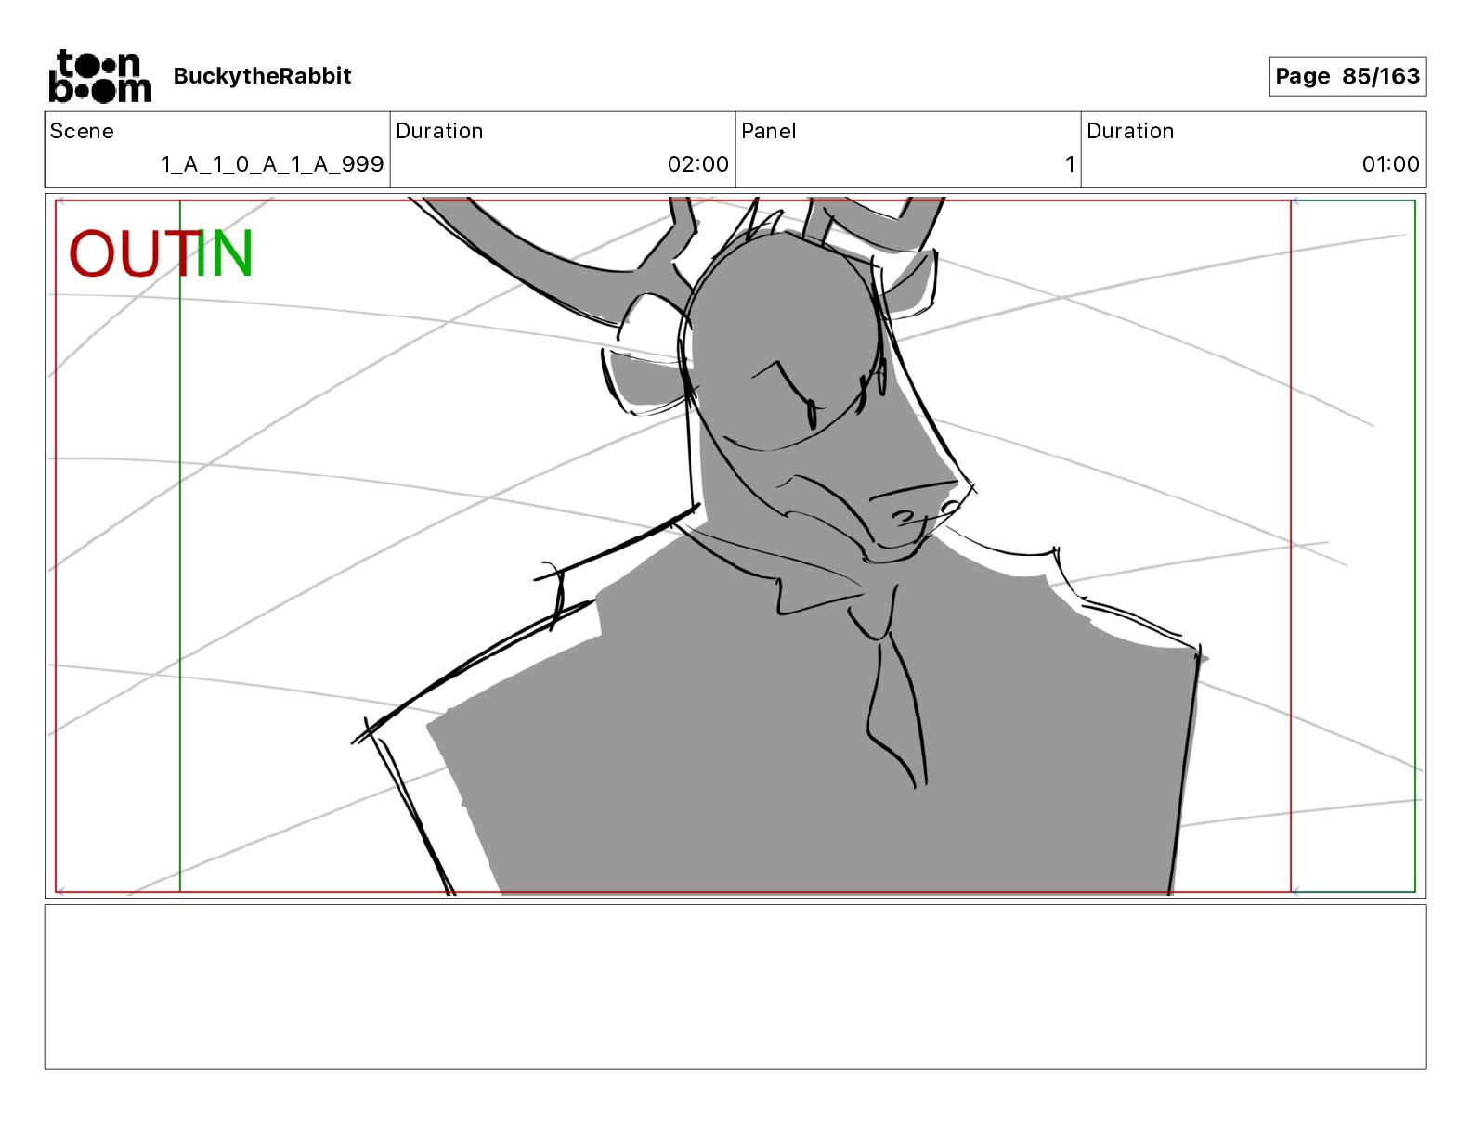The image size is (1471, 1136).
Task: Click the green IN camera label
Action: (x=224, y=254)
